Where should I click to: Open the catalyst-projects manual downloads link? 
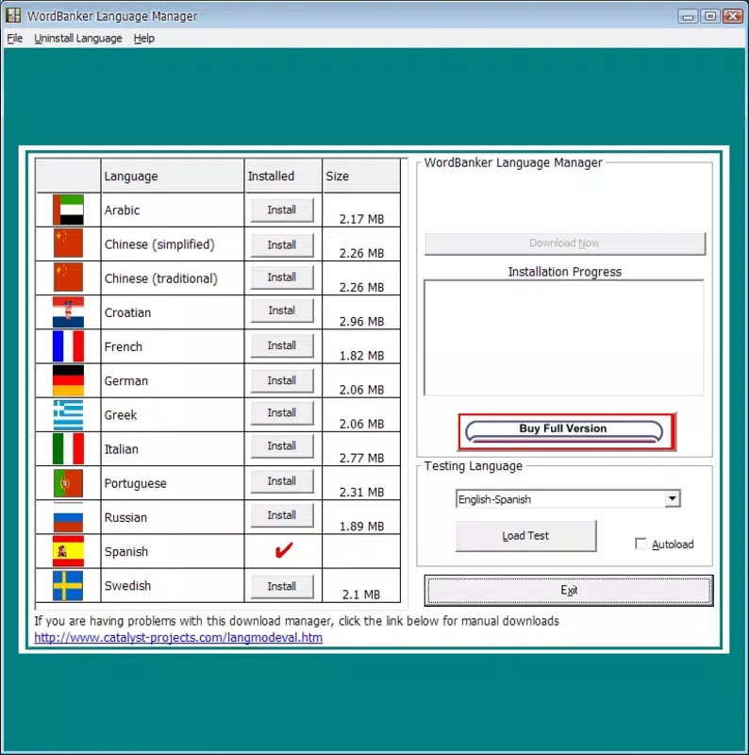[178, 638]
